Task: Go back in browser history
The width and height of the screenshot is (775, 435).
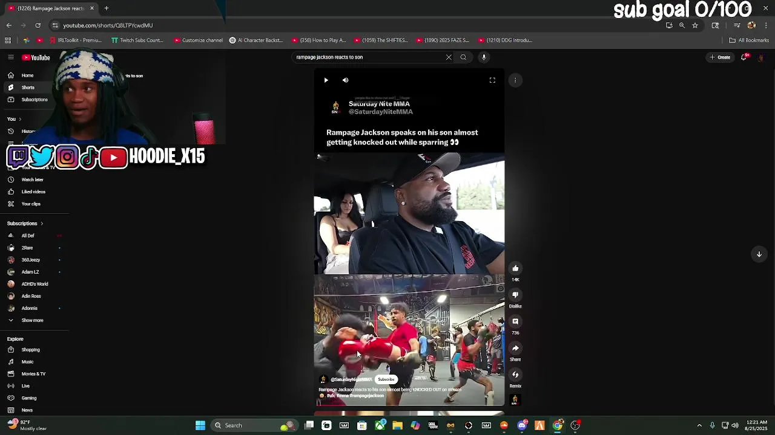Action: (x=8, y=25)
